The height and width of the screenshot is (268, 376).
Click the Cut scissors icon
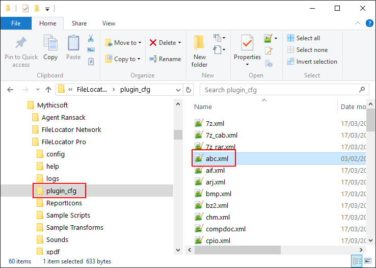click(91, 38)
